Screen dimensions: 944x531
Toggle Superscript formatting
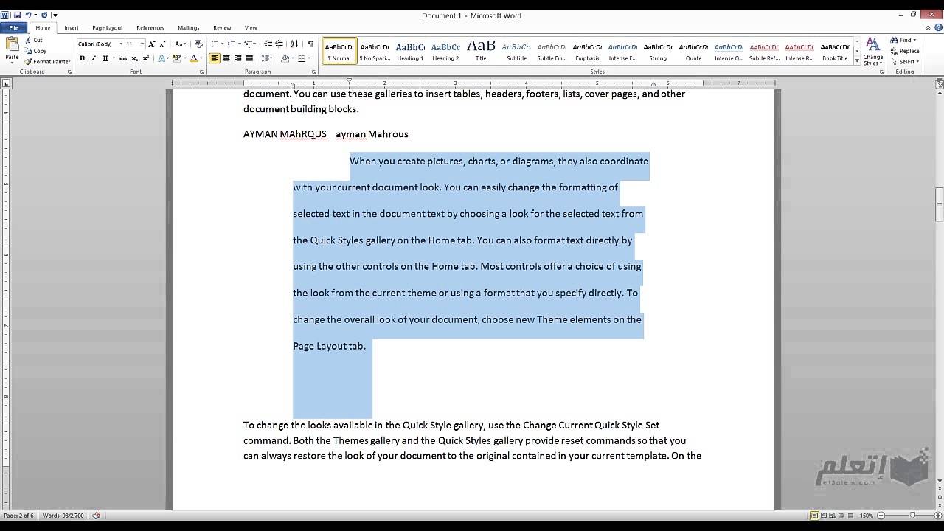pyautogui.click(x=145, y=58)
